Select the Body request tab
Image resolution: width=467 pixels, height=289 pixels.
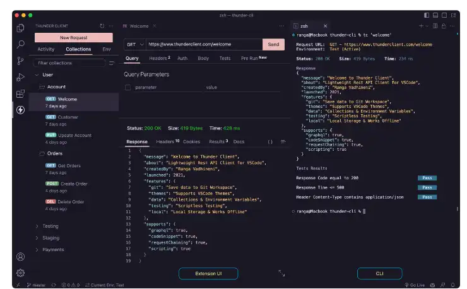(203, 58)
